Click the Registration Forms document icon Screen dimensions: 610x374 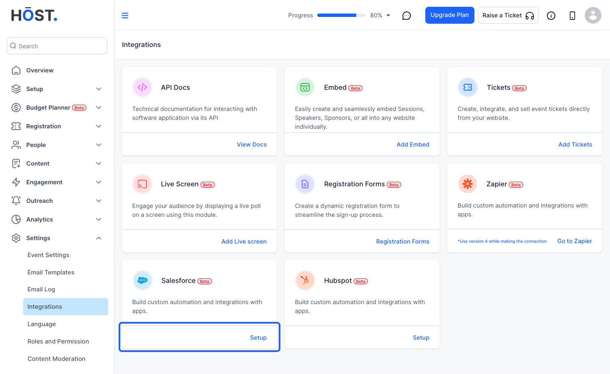pos(305,184)
